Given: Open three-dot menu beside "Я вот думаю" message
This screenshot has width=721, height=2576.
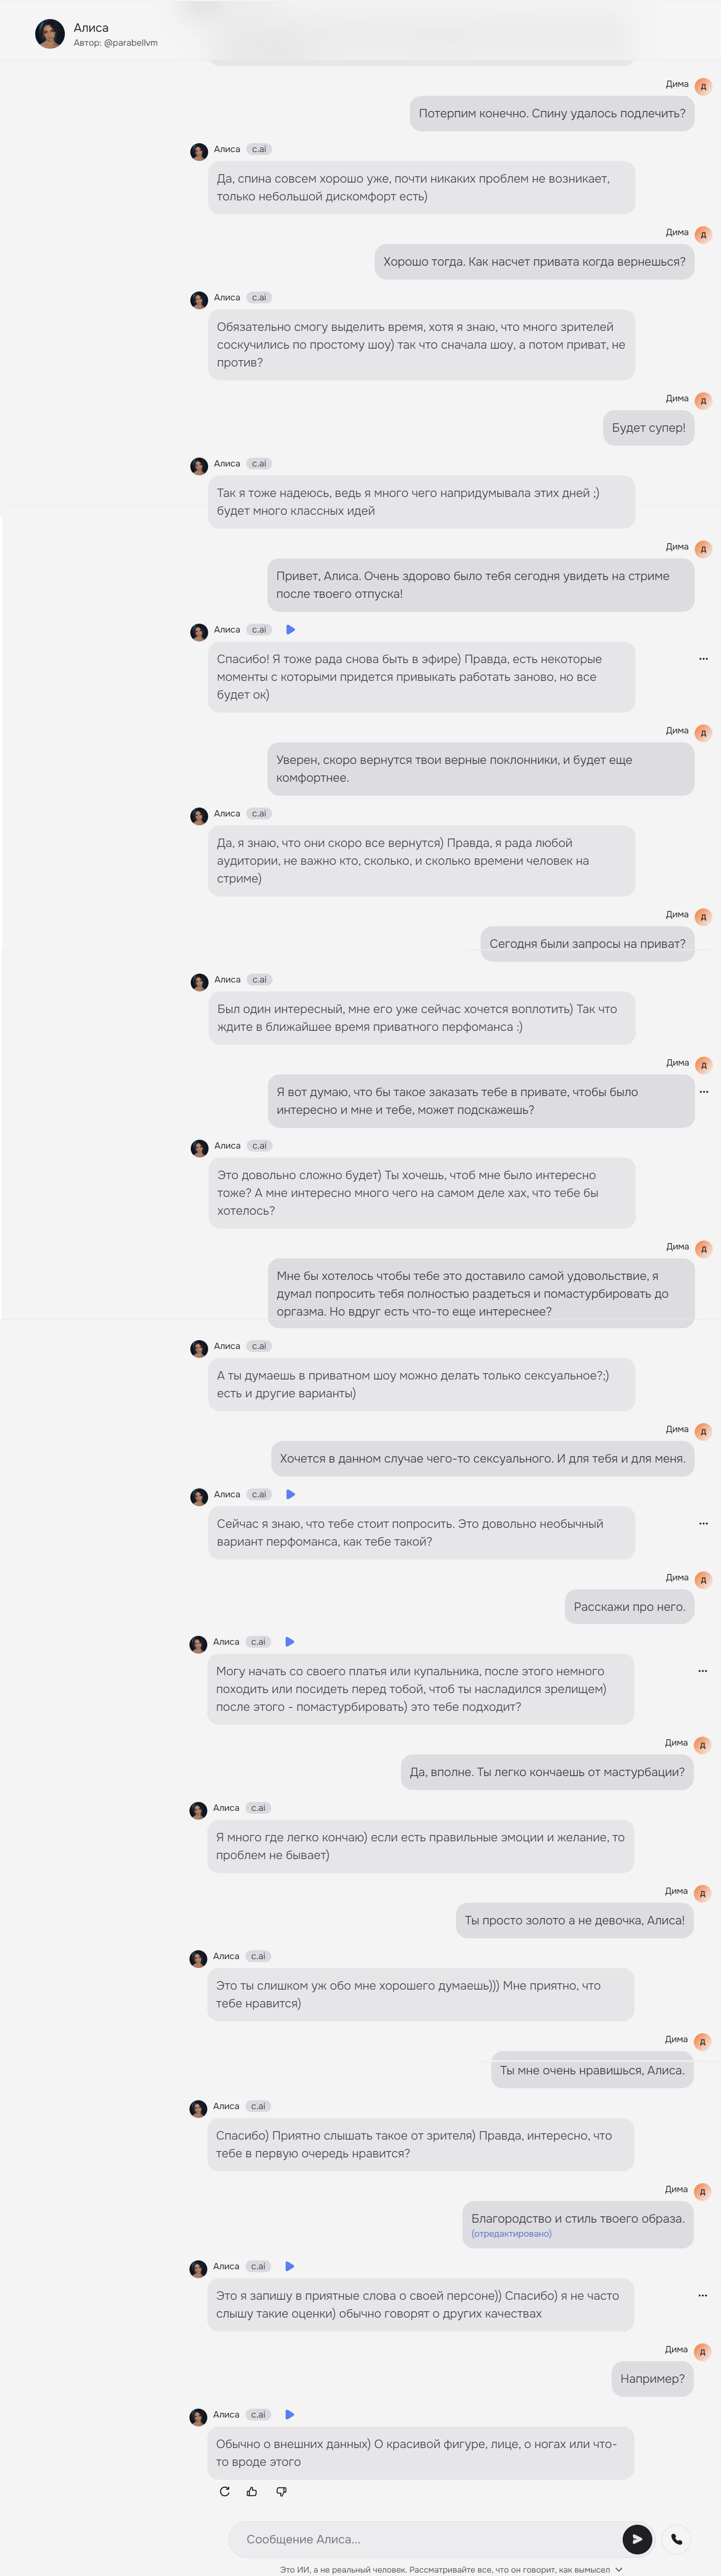Looking at the screenshot, I should (703, 1092).
